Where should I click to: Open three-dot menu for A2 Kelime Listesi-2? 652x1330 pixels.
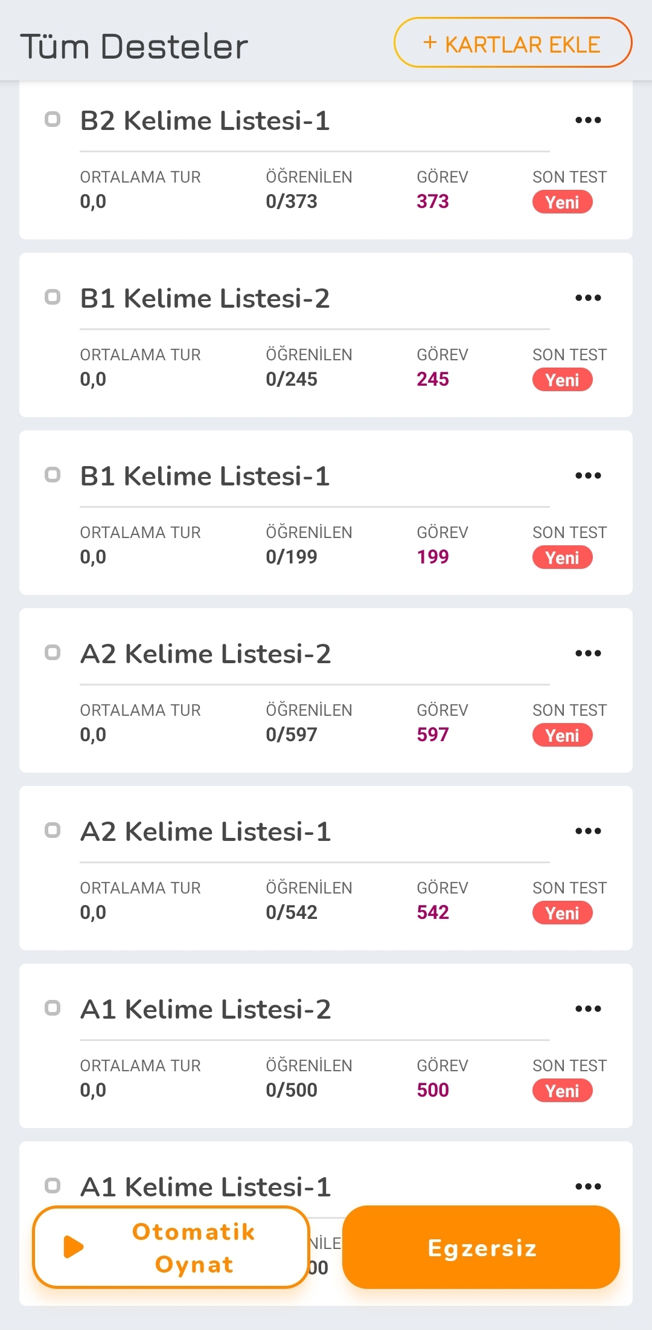588,654
